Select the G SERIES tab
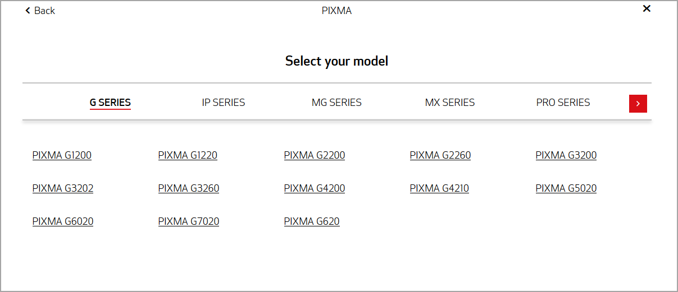The height and width of the screenshot is (292, 678). click(110, 103)
